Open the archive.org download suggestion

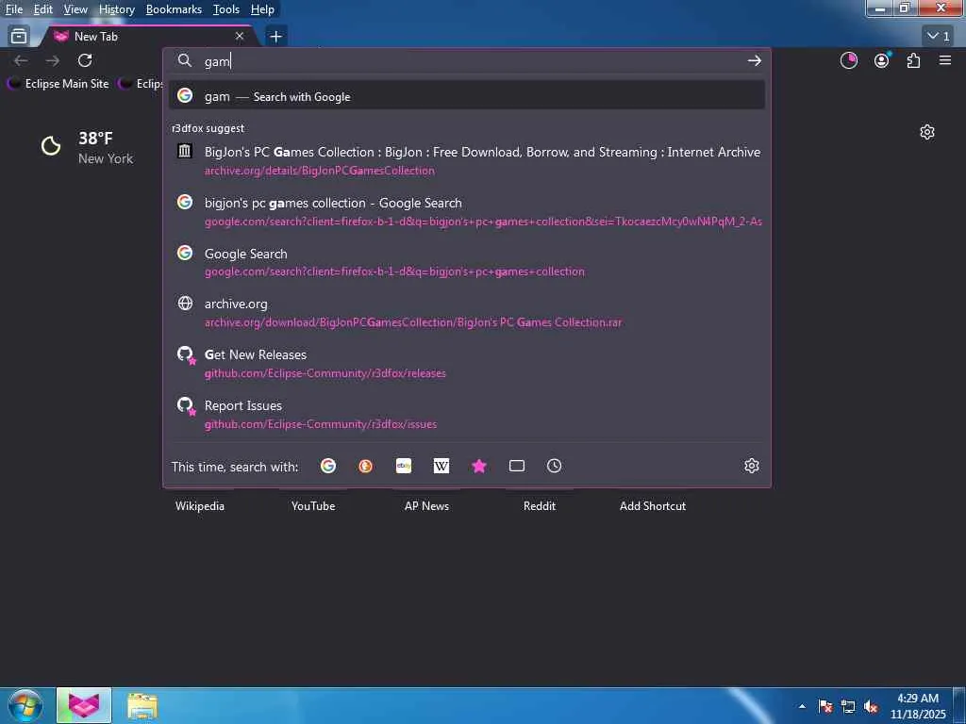(x=467, y=313)
